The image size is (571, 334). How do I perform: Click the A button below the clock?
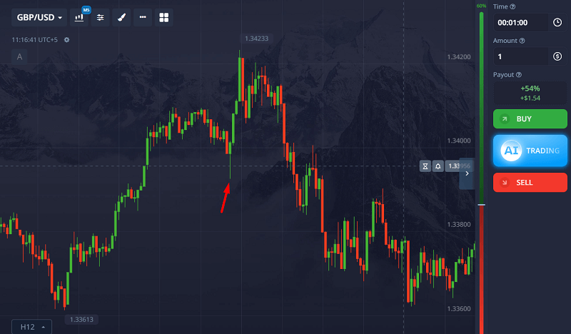(x=19, y=57)
